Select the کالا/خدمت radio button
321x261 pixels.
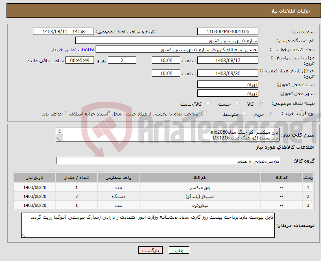pyautogui.click(x=208, y=103)
